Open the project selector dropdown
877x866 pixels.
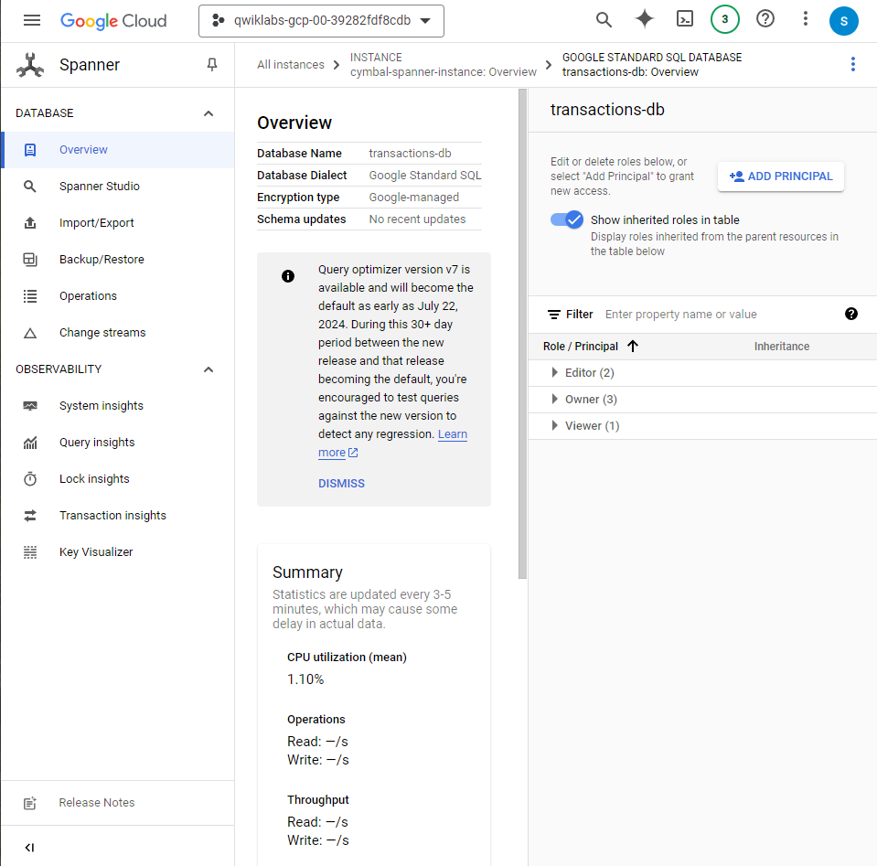[321, 21]
